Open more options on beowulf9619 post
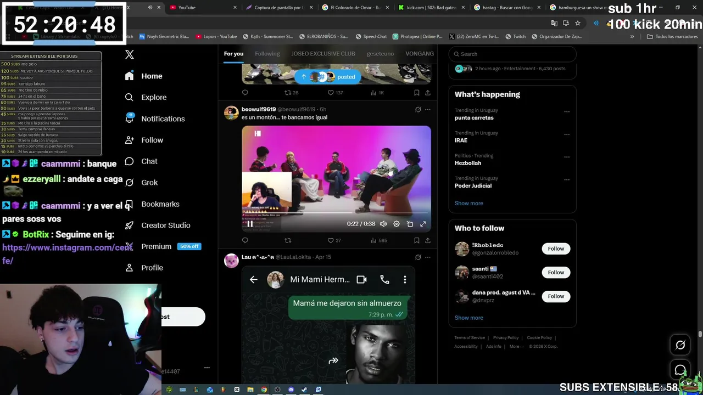Screen dimensions: 703x395 [428, 110]
